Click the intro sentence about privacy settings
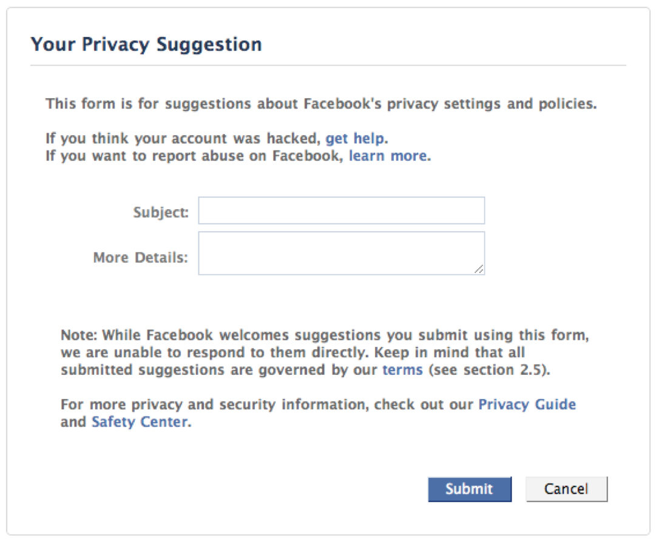The width and height of the screenshot is (659, 544). pyautogui.click(x=321, y=104)
